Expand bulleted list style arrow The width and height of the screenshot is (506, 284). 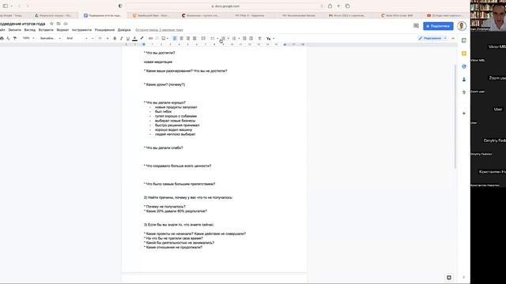click(228, 39)
